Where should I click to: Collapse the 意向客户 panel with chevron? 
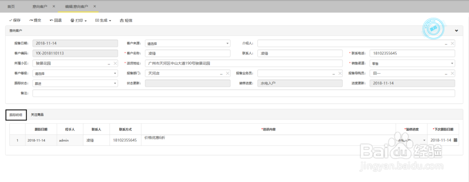[456, 30]
